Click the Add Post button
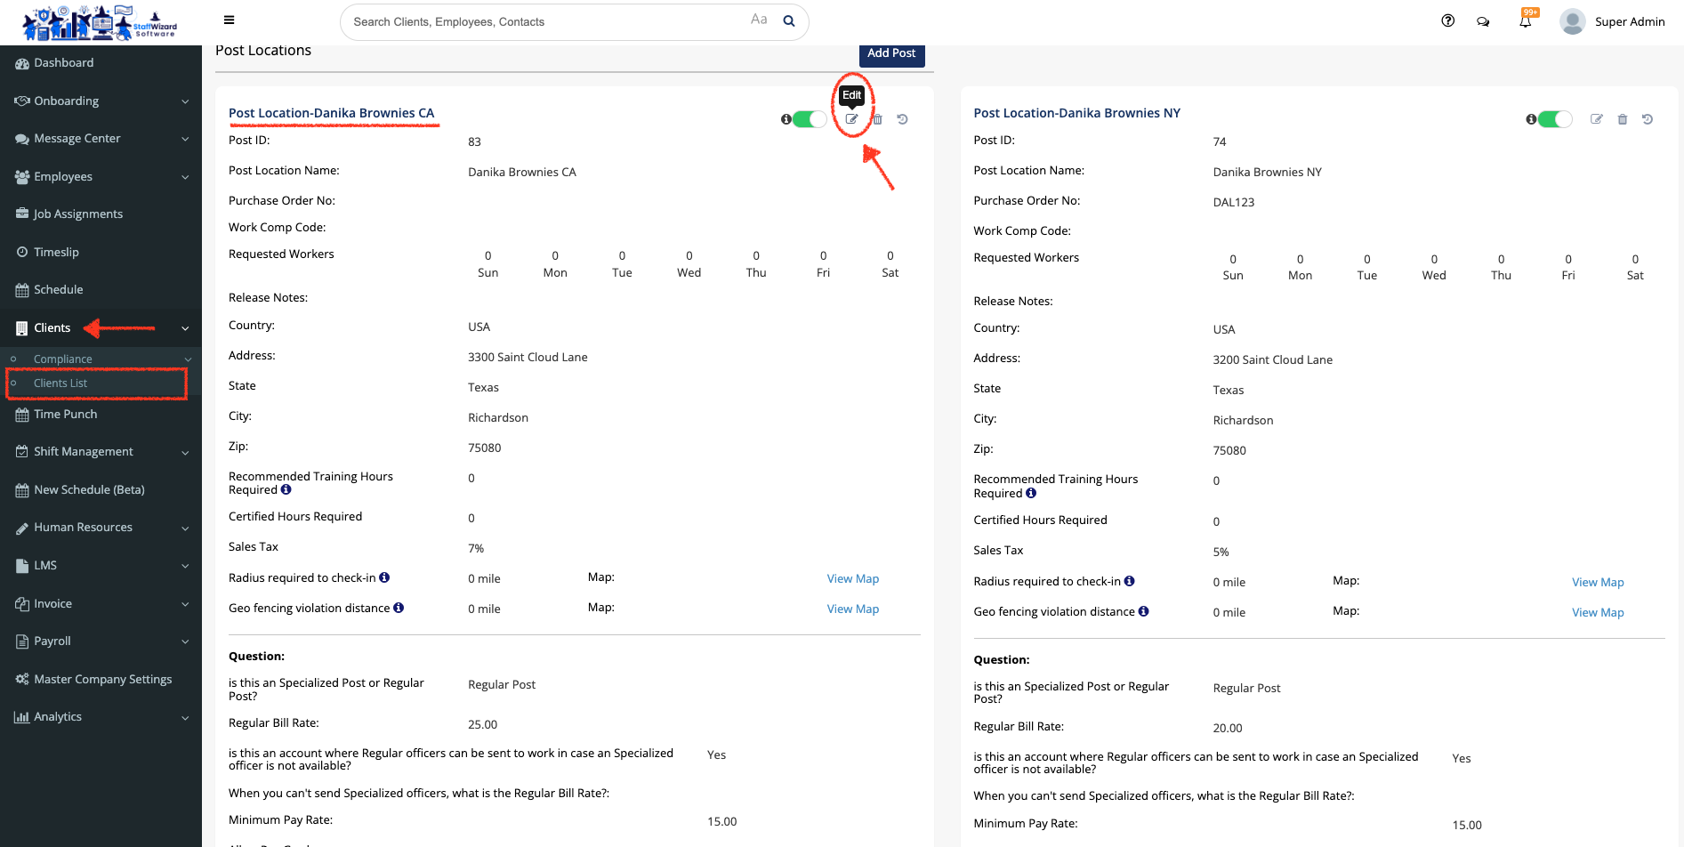 coord(890,53)
